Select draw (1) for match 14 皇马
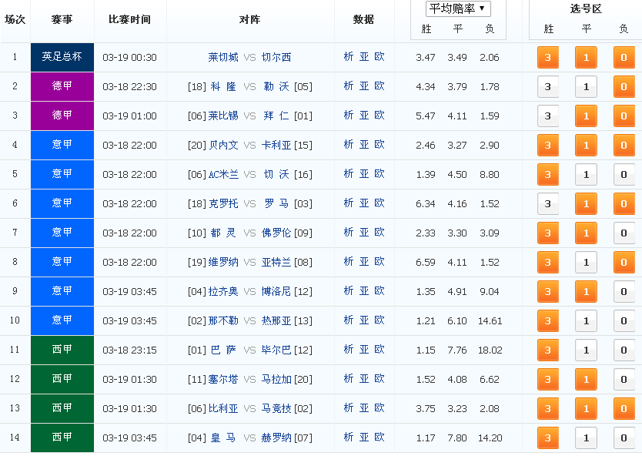The width and height of the screenshot is (642, 456). [x=586, y=438]
